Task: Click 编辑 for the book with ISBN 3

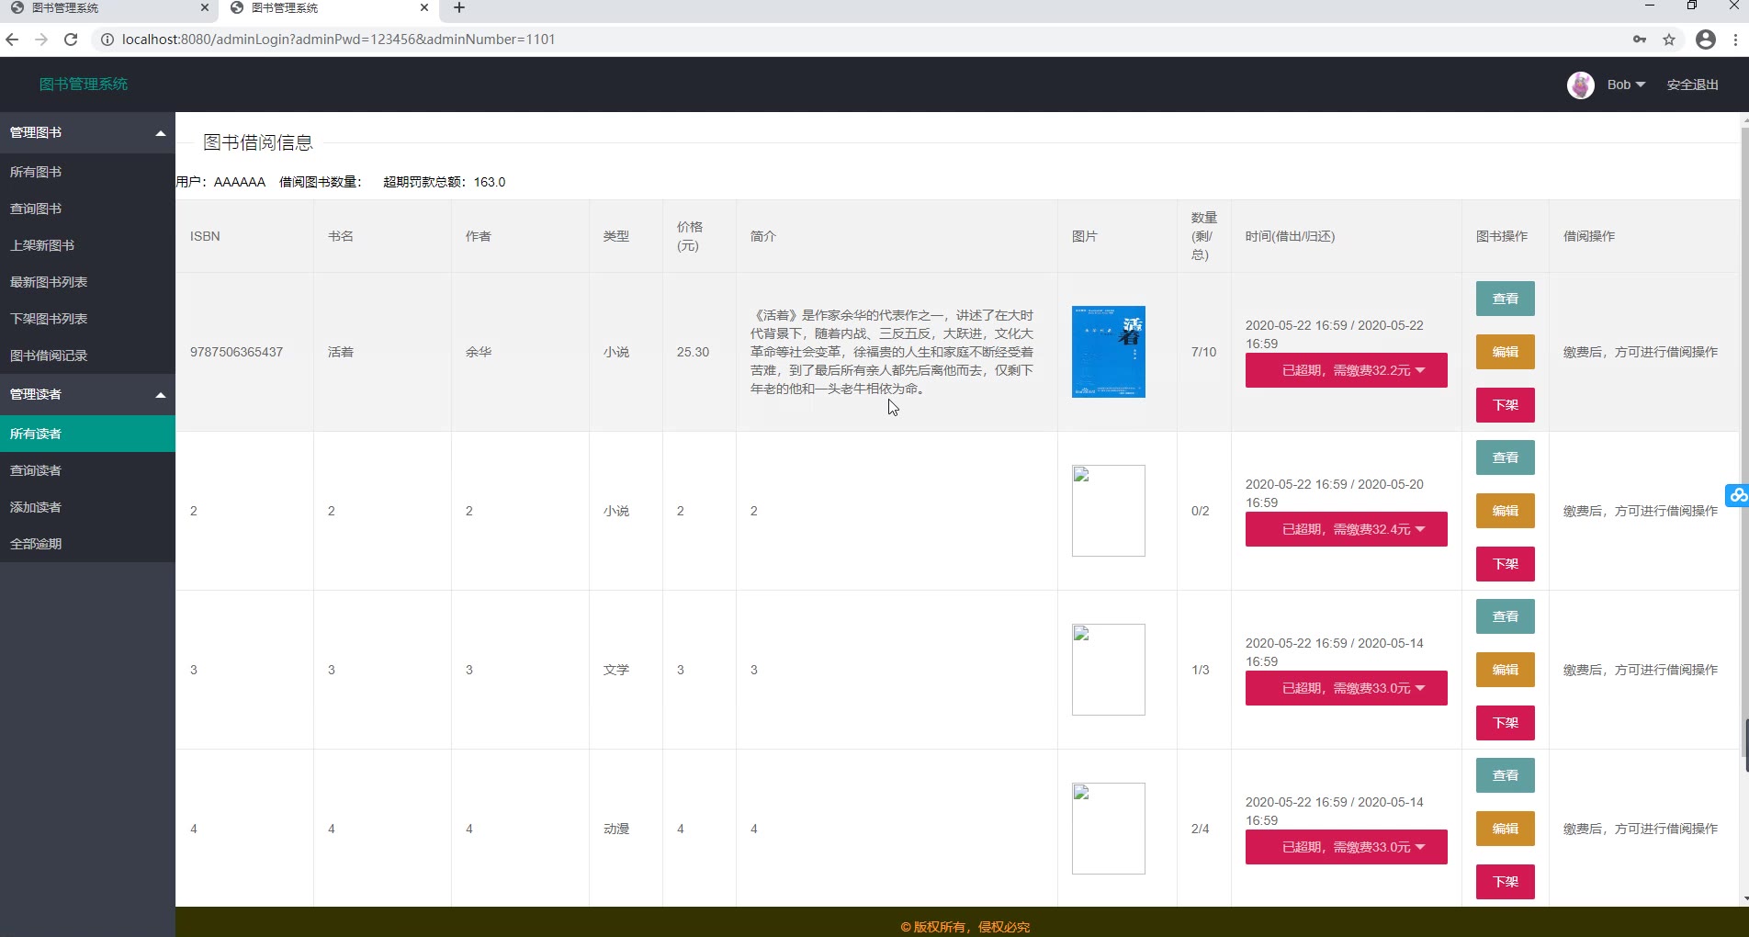Action: [x=1505, y=670]
